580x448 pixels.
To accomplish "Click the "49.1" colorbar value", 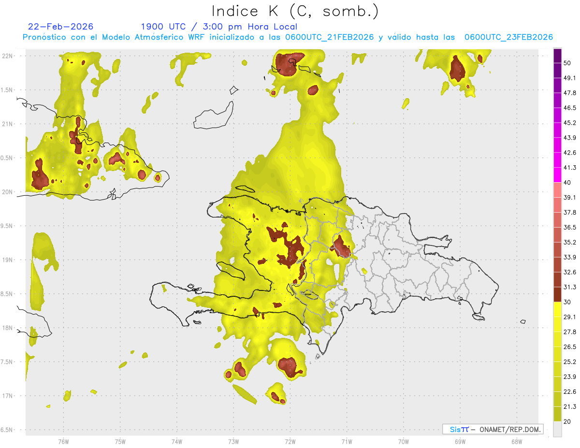I will (571, 78).
